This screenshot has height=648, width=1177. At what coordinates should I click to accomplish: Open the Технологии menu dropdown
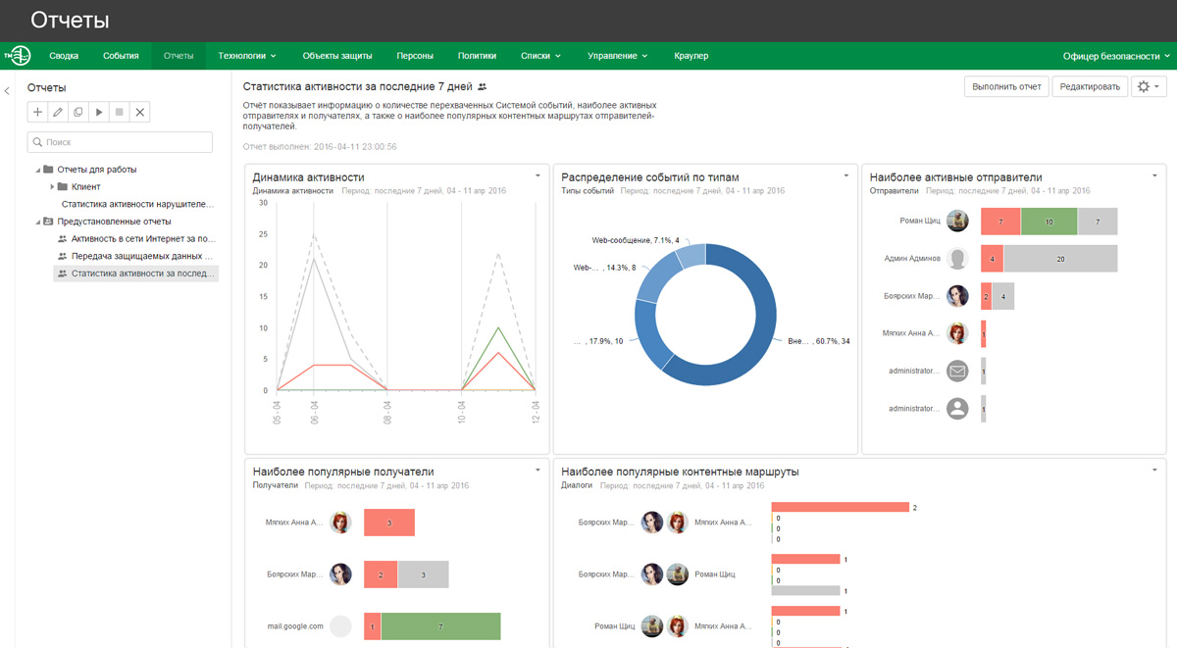247,56
